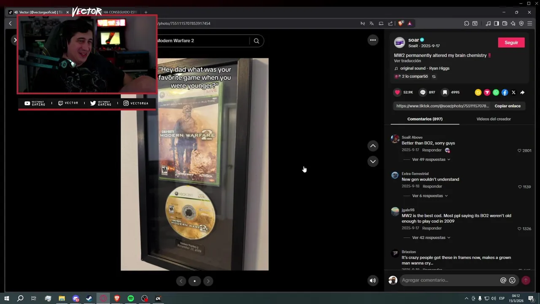
Task: Like the 'New gen wouldn't understand' comment
Action: pos(520,187)
